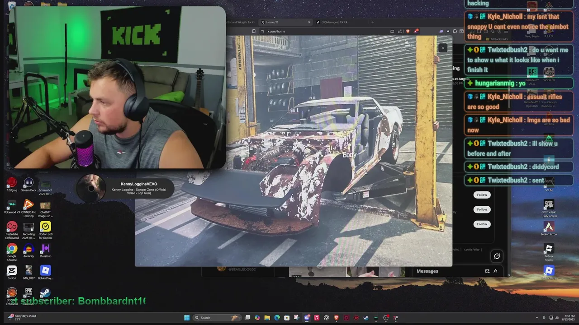The width and height of the screenshot is (579, 325).
Task: Click the KennyLogginsVEVO now-playing widget
Action: pos(125,188)
